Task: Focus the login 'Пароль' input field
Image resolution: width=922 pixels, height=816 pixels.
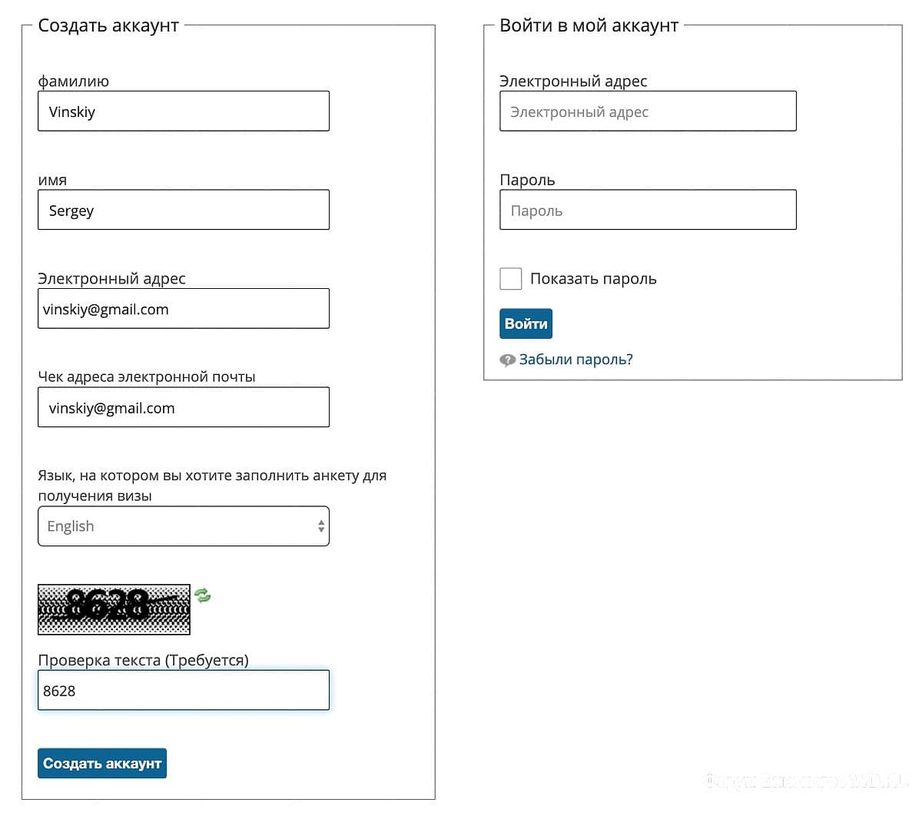Action: click(x=648, y=210)
